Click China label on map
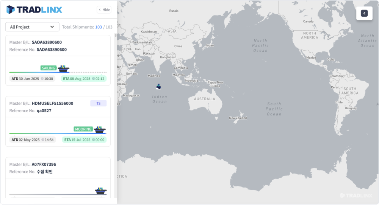 click(178, 46)
